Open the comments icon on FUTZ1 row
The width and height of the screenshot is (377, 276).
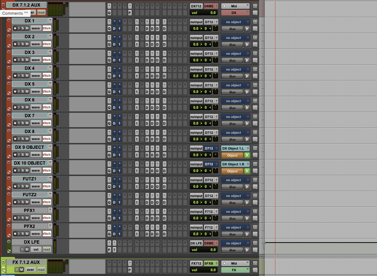coord(255,186)
